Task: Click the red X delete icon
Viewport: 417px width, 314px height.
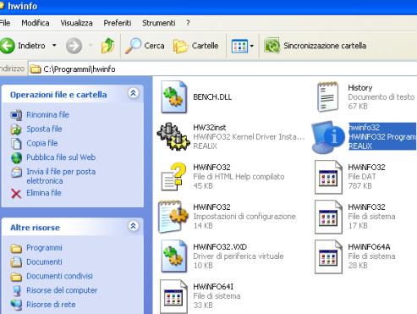Action: [16, 194]
